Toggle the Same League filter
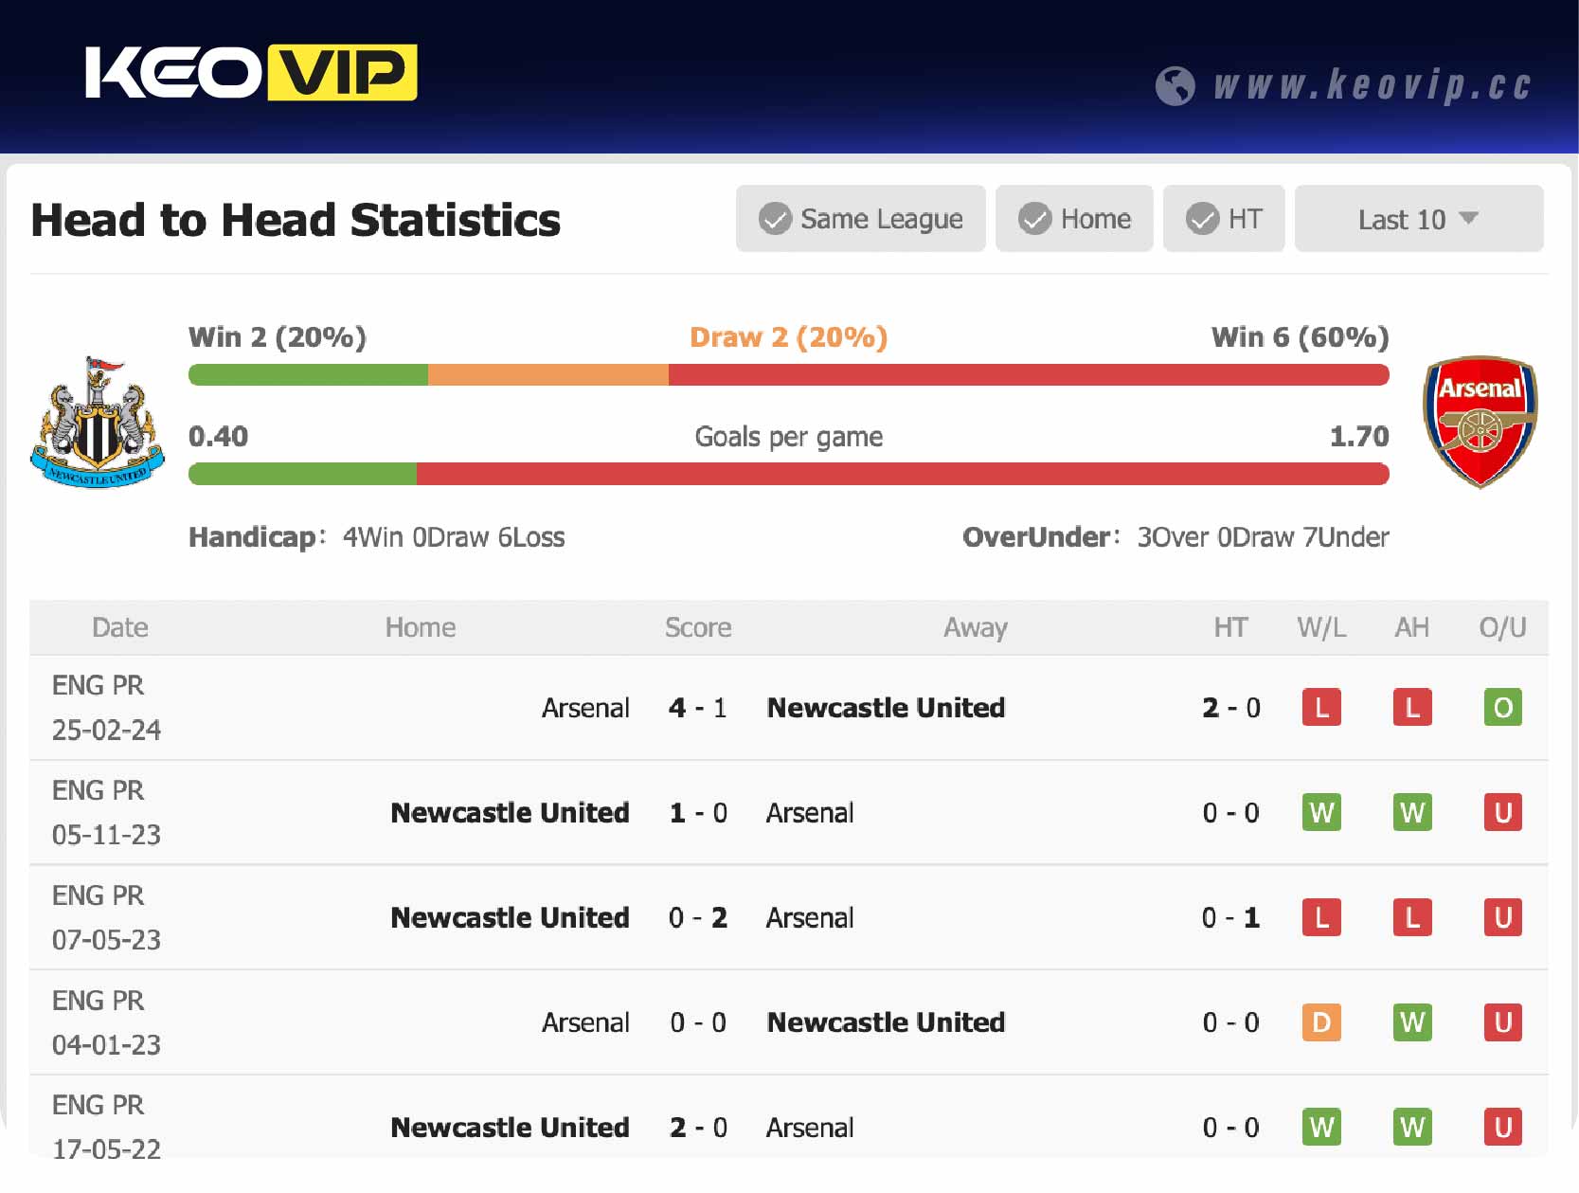The width and height of the screenshot is (1579, 1193). 860,219
